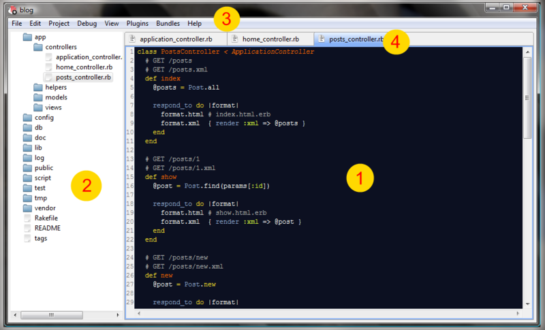Open the File menu
This screenshot has width=545, height=330.
tap(16, 23)
